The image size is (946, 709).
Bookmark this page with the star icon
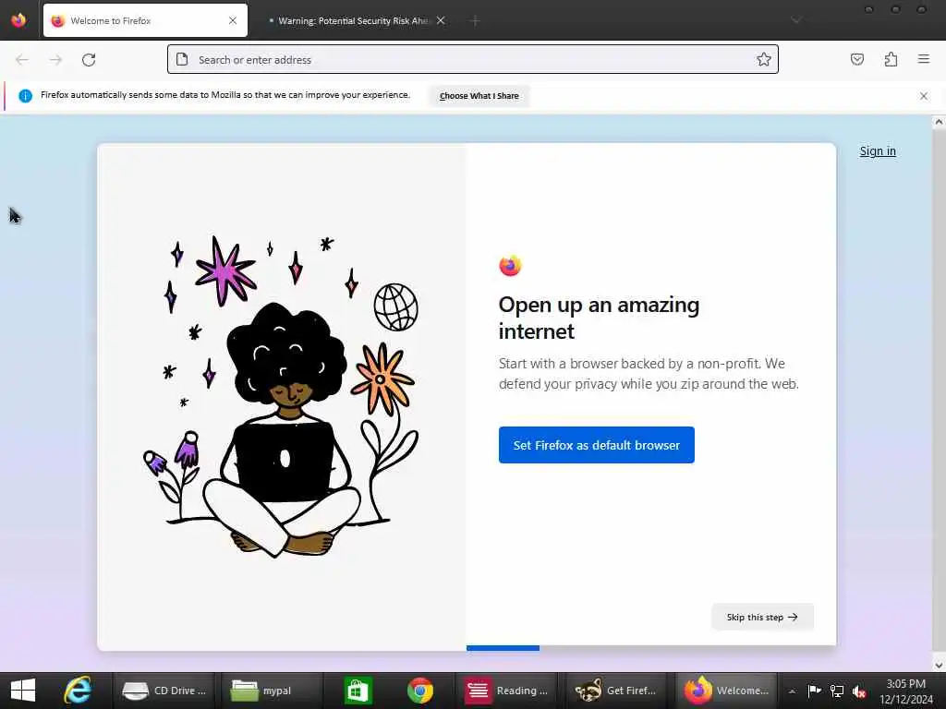[x=764, y=59]
